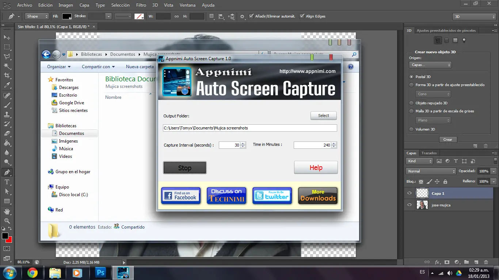This screenshot has height=280, width=499.
Task: Select the Rectangular Marquee tool
Action: coord(7,47)
